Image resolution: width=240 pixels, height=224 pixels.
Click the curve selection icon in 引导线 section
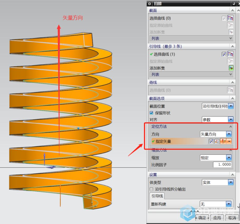(x=231, y=54)
